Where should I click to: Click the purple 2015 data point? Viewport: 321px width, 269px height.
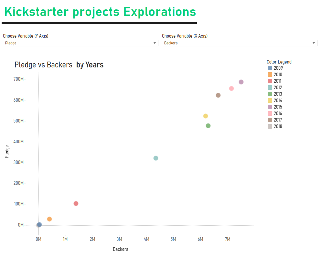241,82
